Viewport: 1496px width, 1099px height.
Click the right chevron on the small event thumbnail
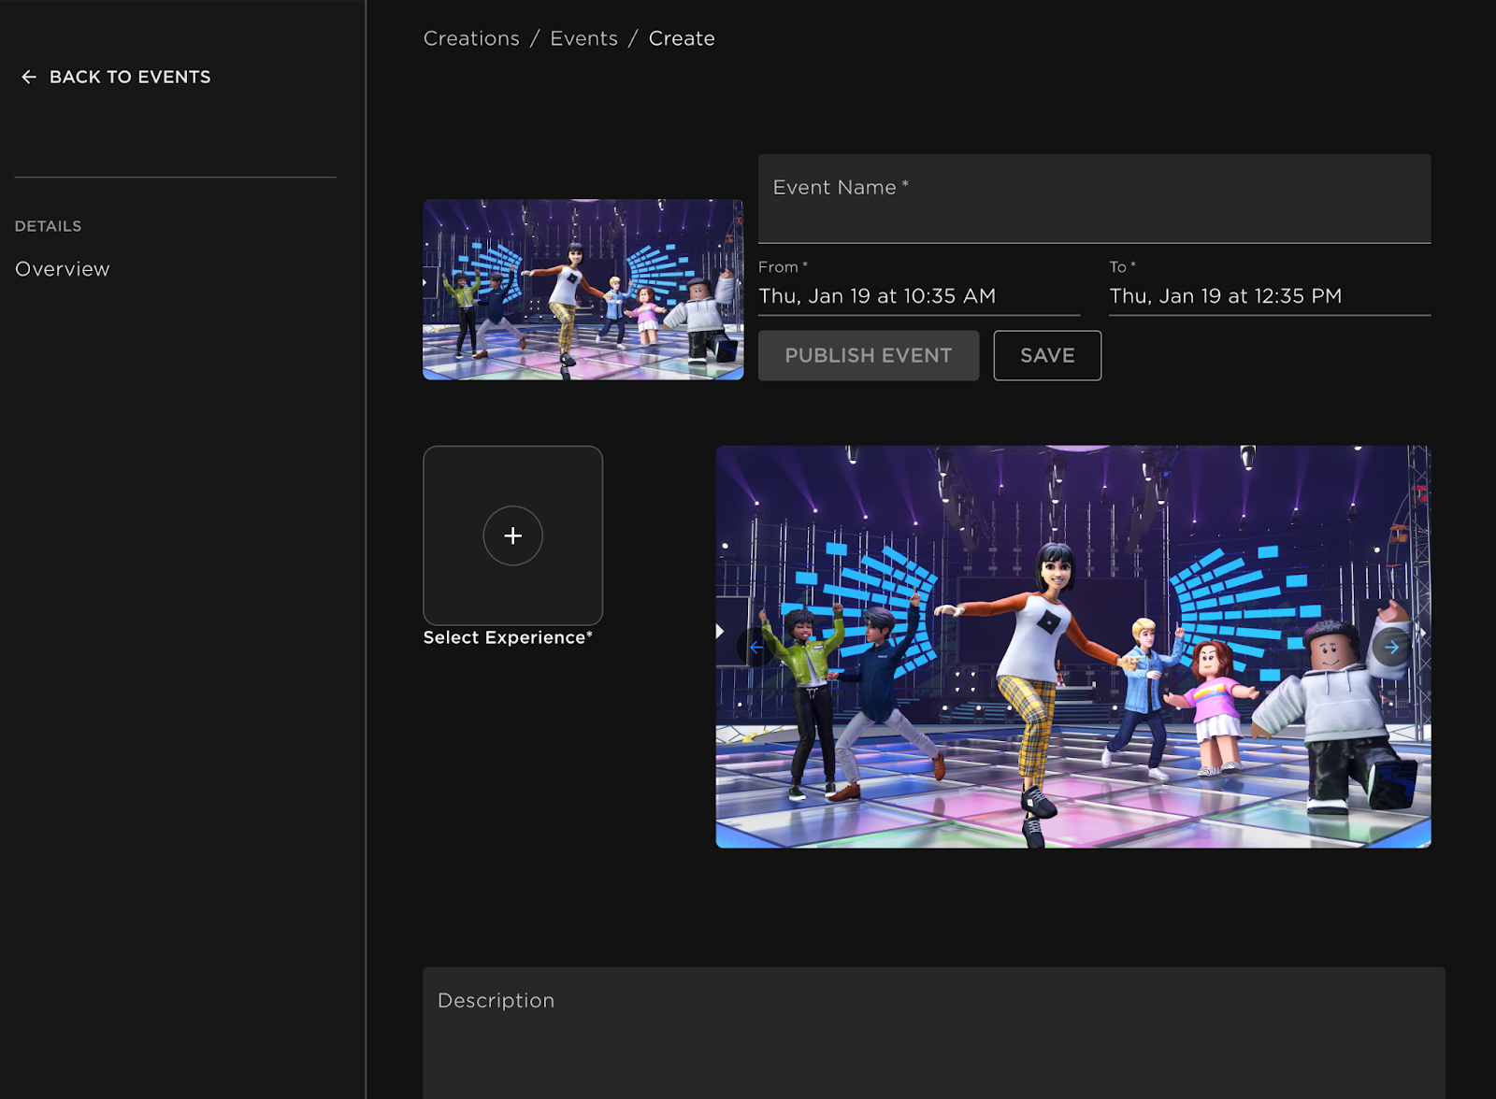coord(425,280)
